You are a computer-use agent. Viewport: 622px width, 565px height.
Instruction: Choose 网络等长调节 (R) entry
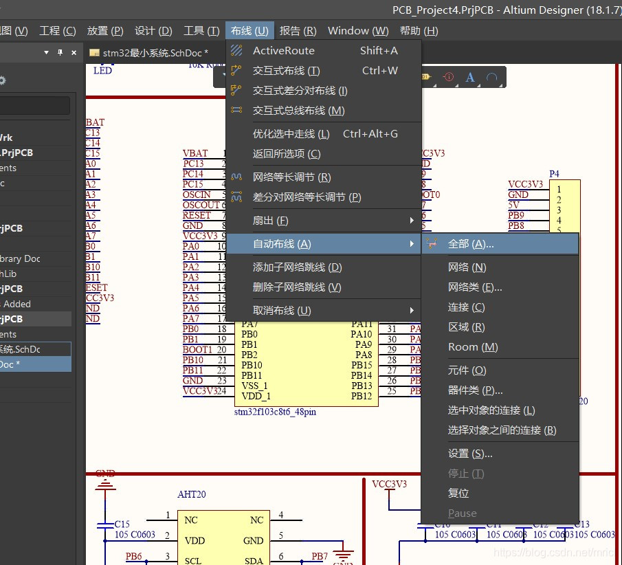[x=324, y=177]
